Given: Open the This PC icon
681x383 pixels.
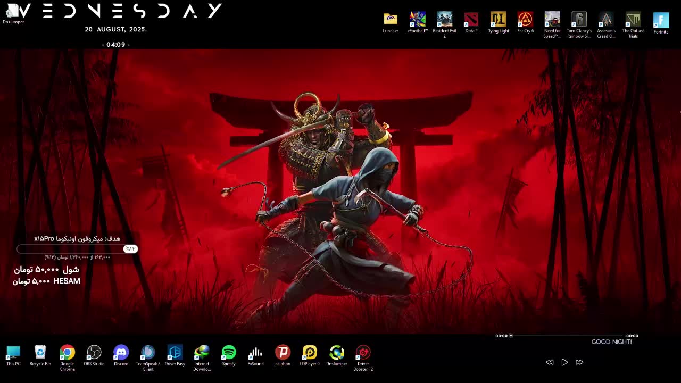Looking at the screenshot, I should [13, 355].
